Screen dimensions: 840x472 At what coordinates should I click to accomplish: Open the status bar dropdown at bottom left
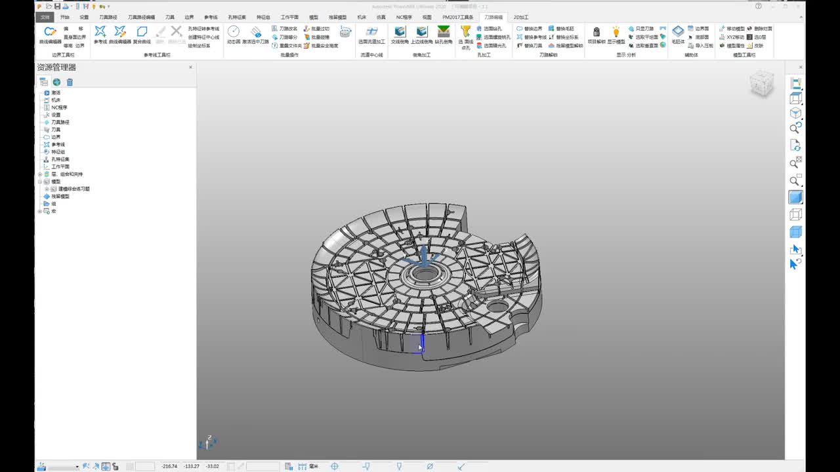click(77, 467)
